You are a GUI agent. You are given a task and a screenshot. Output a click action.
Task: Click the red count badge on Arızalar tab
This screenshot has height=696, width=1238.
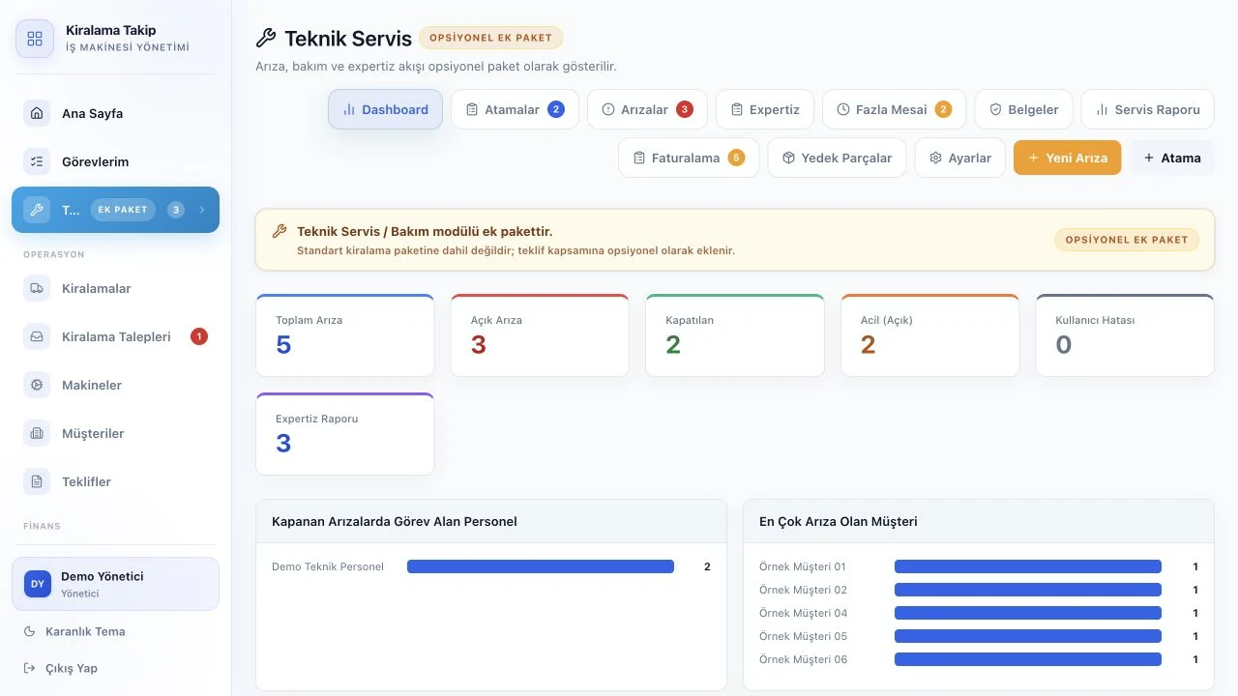tap(685, 109)
